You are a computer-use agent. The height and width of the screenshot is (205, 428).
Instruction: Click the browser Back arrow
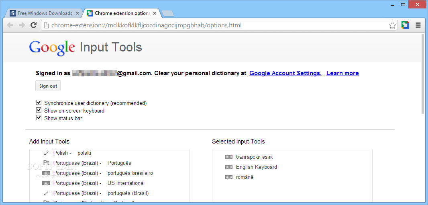coord(10,25)
